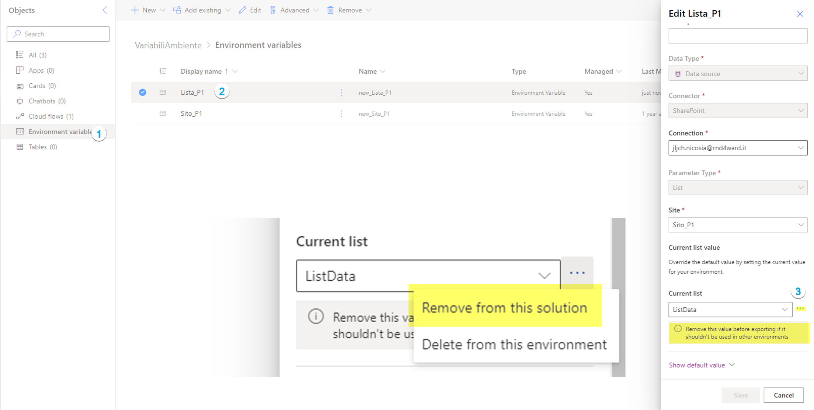Viewport: 814px width, 410px height.
Task: Click the Edit pencil icon in toolbar
Action: tap(242, 10)
